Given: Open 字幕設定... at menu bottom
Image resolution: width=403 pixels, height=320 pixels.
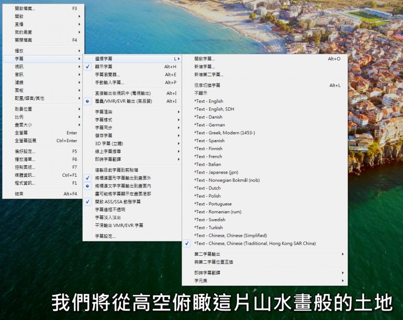Looking at the screenshot, I should (132, 236).
